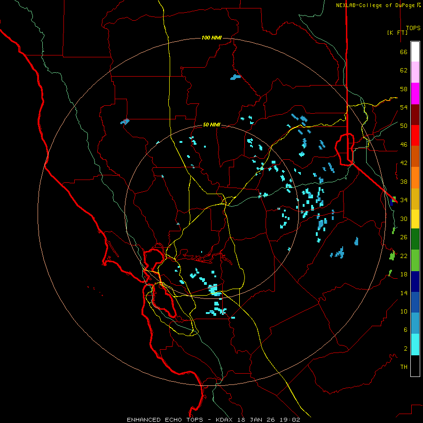Click the '58' legend value
The image size is (423, 423).
point(404,89)
